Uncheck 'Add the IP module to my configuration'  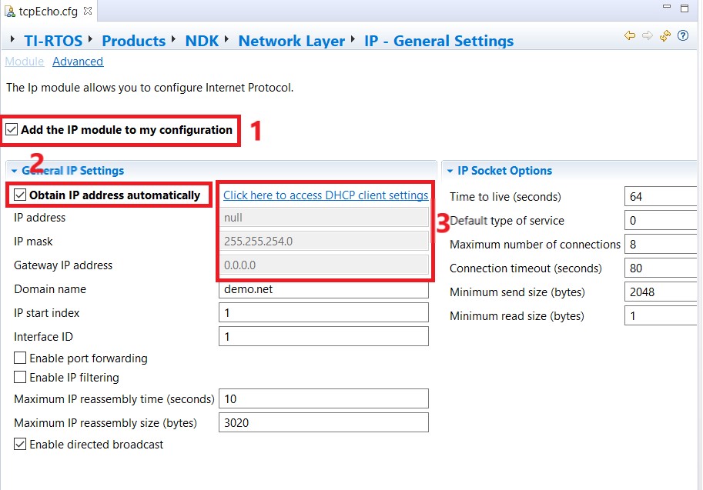[x=12, y=130]
